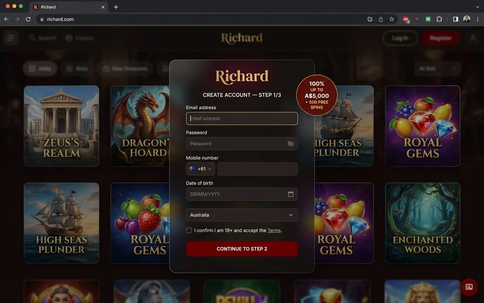Open the hamburger menu in site header
Image resolution: width=484 pixels, height=303 pixels.
point(11,38)
